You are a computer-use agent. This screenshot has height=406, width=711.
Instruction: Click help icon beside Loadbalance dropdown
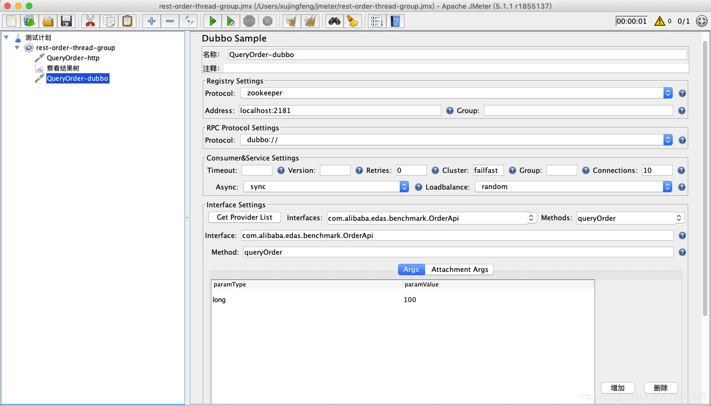click(x=682, y=187)
